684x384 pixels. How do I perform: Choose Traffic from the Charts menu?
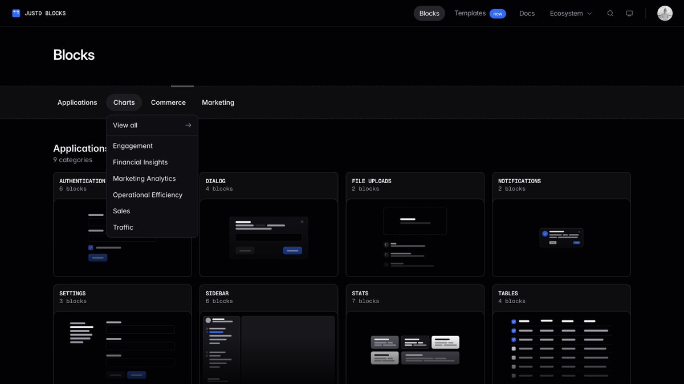(x=123, y=227)
